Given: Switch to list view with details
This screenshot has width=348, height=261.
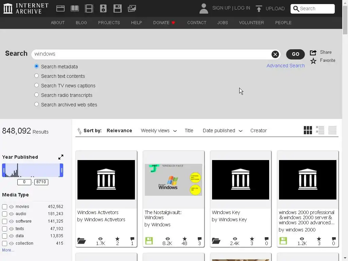Looking at the screenshot, I should tap(320, 130).
